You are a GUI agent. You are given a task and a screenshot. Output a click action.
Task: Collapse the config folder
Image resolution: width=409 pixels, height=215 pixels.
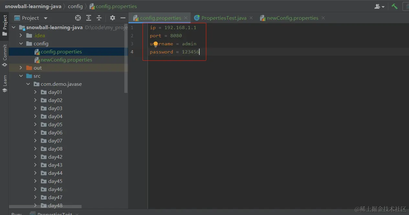point(21,44)
